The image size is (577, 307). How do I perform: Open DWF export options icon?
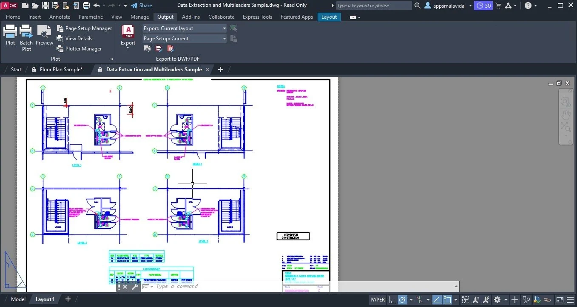pyautogui.click(x=159, y=49)
